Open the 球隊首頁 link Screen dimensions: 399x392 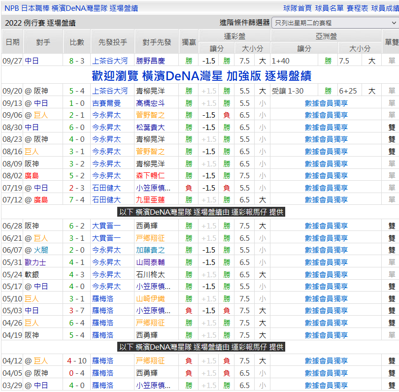point(298,8)
